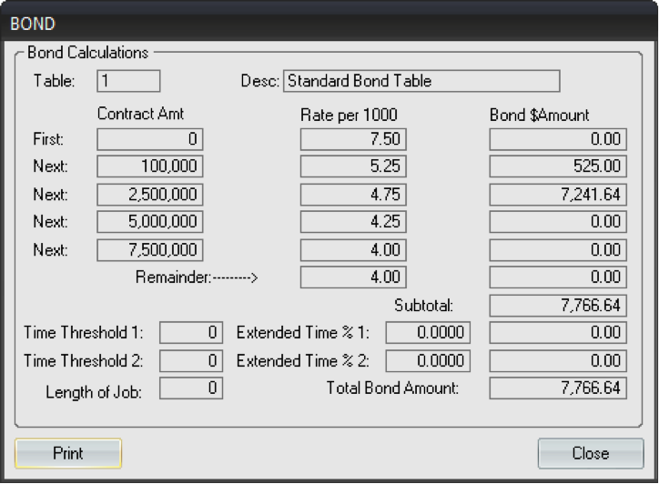This screenshot has width=659, height=484.
Task: Click the 5,000,000 Contract Amt field
Action: point(150,222)
